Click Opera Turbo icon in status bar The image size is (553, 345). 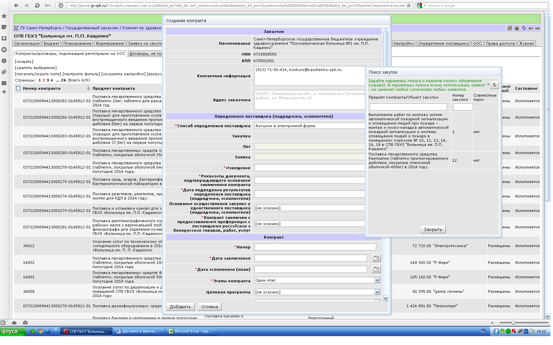click(x=25, y=323)
